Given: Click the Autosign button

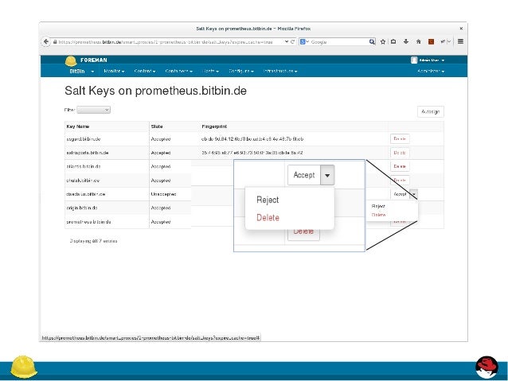Looking at the screenshot, I should click(431, 111).
